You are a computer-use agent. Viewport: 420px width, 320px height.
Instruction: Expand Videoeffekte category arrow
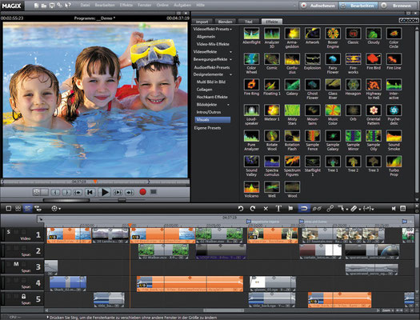point(231,52)
